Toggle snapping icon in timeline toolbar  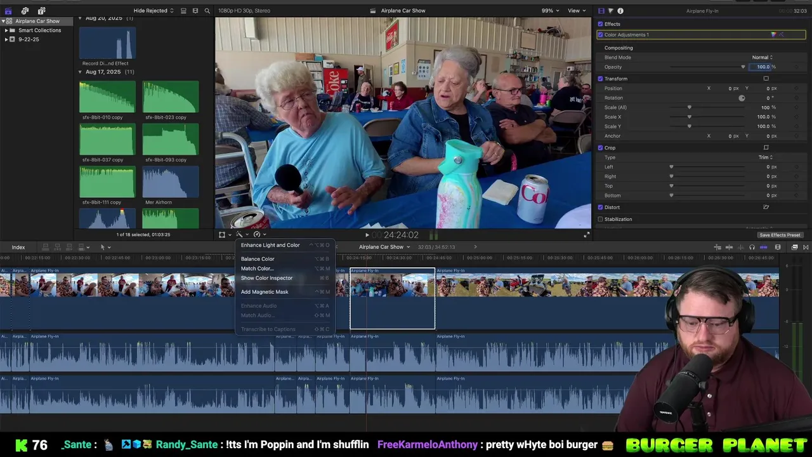point(763,247)
